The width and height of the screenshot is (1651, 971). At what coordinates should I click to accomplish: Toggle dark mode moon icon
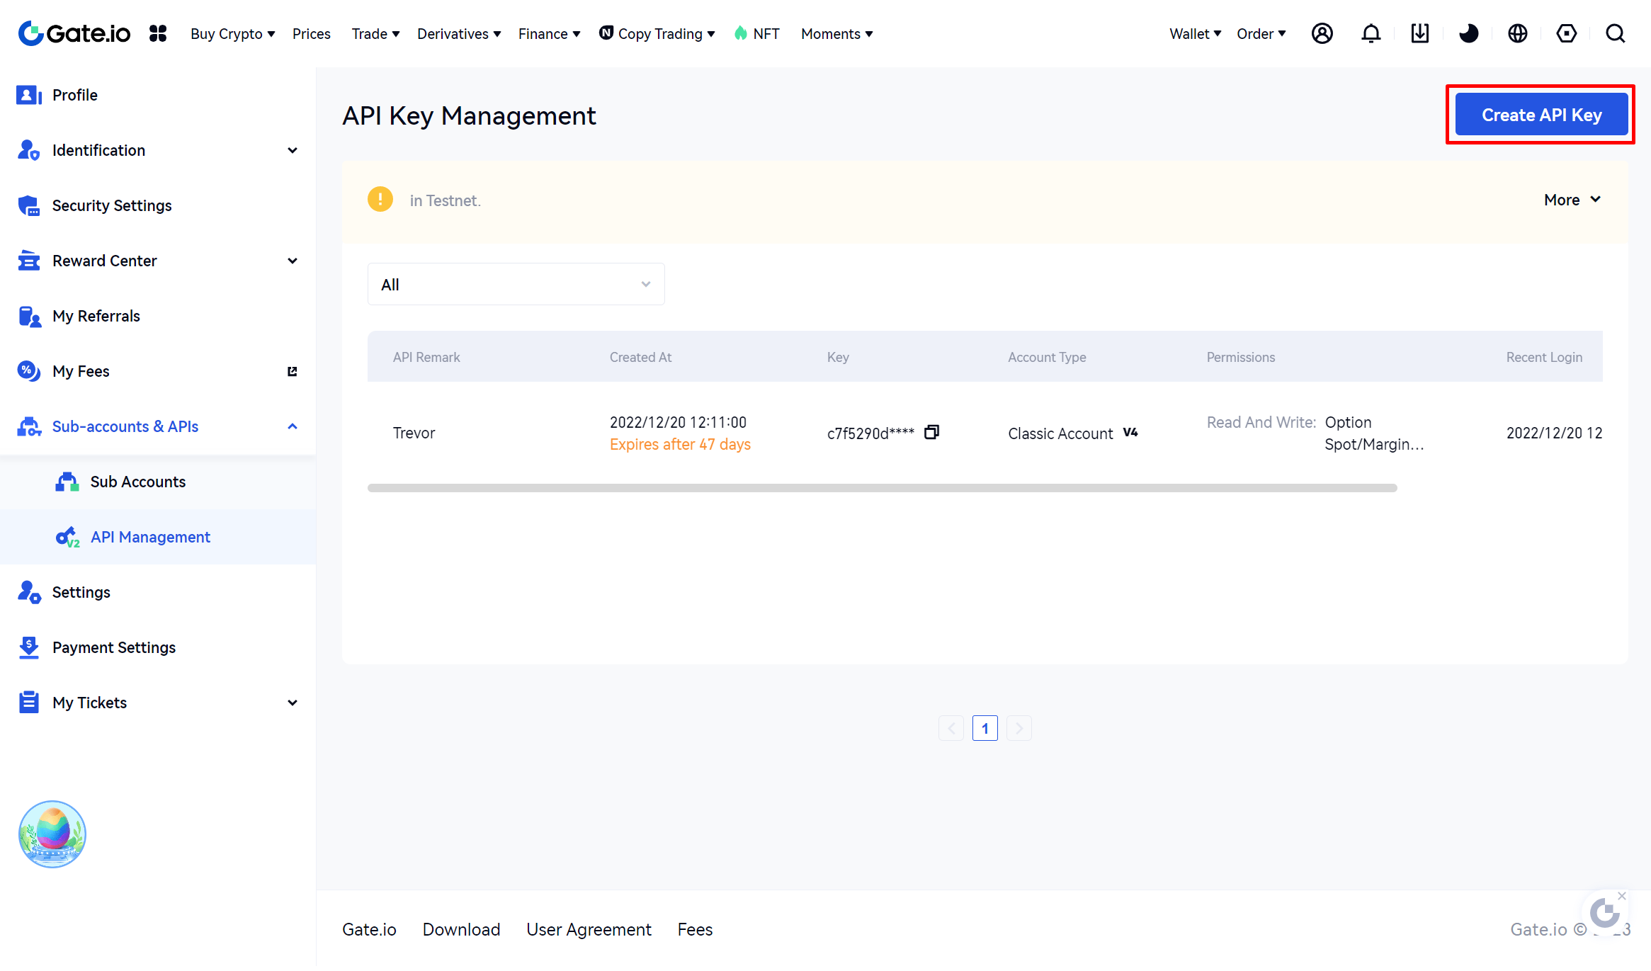[x=1468, y=33]
